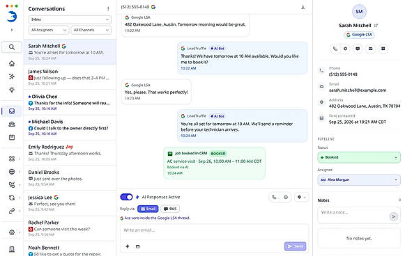Image resolution: width=405 pixels, height=256 pixels.
Task: Click the BOOKED tag on job card
Action: click(x=218, y=154)
